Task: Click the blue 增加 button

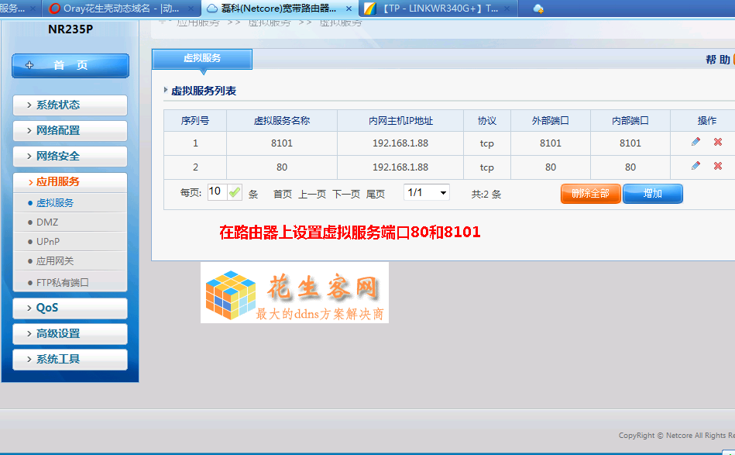Action: pos(652,194)
